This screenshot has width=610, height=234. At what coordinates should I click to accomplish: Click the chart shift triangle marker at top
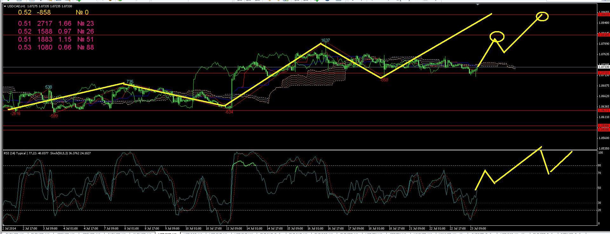(477, 5)
